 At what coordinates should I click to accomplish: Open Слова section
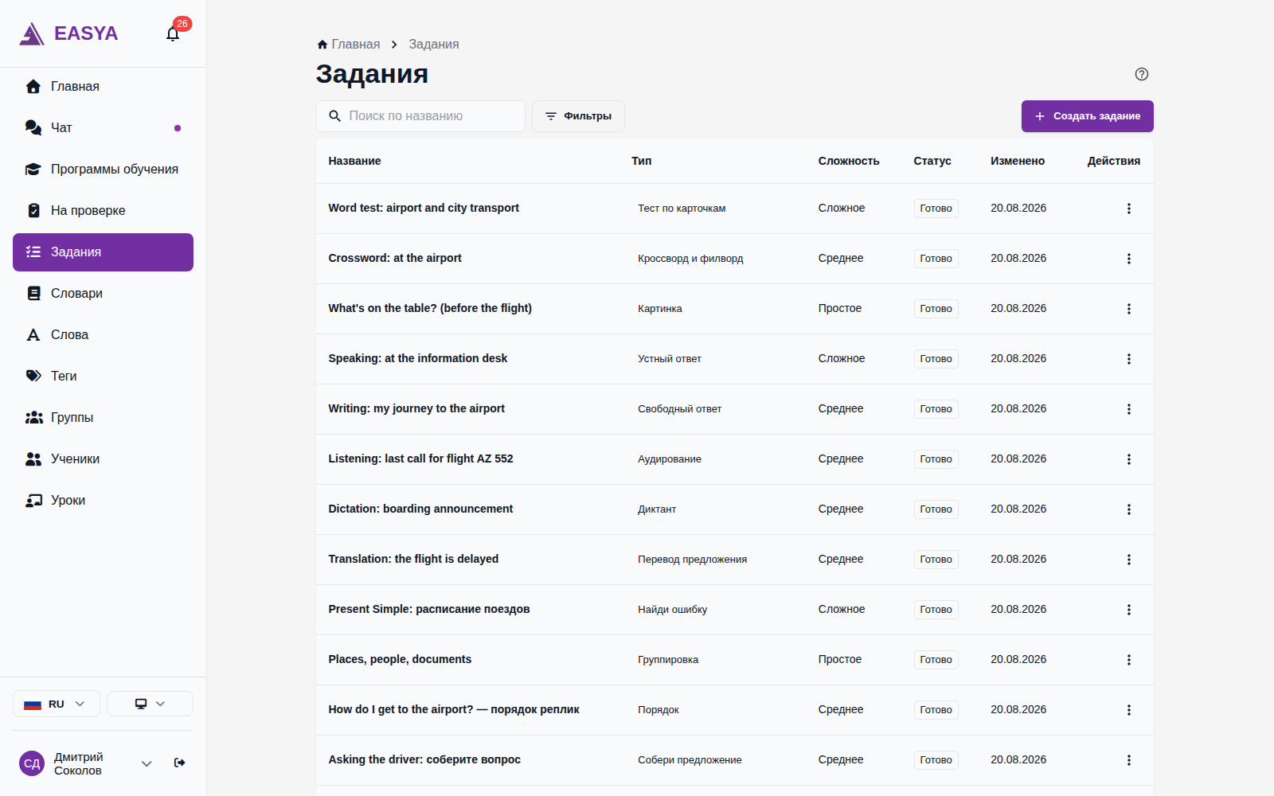tap(103, 335)
